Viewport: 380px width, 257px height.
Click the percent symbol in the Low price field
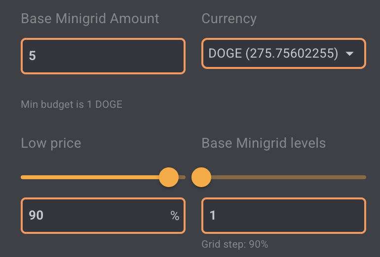pos(175,215)
